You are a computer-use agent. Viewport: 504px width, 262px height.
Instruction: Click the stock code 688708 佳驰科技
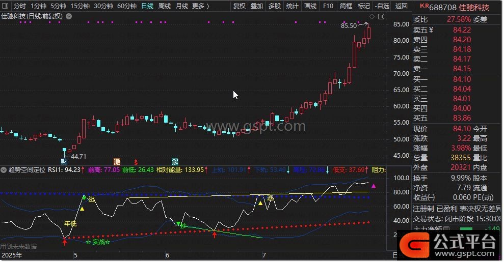coord(459,7)
